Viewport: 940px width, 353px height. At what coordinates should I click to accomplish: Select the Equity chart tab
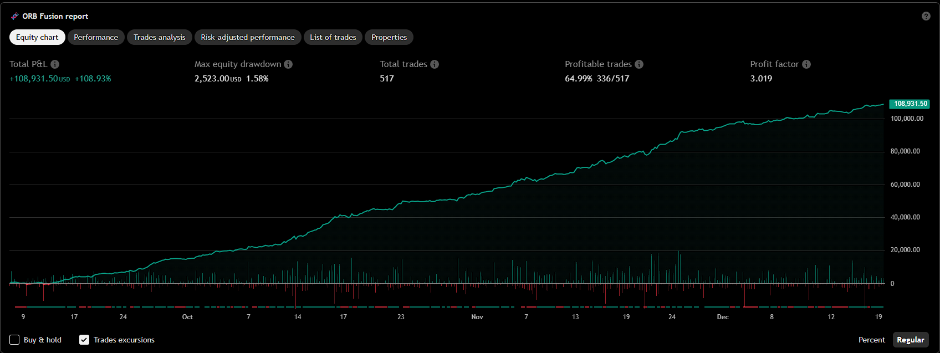[x=37, y=37]
